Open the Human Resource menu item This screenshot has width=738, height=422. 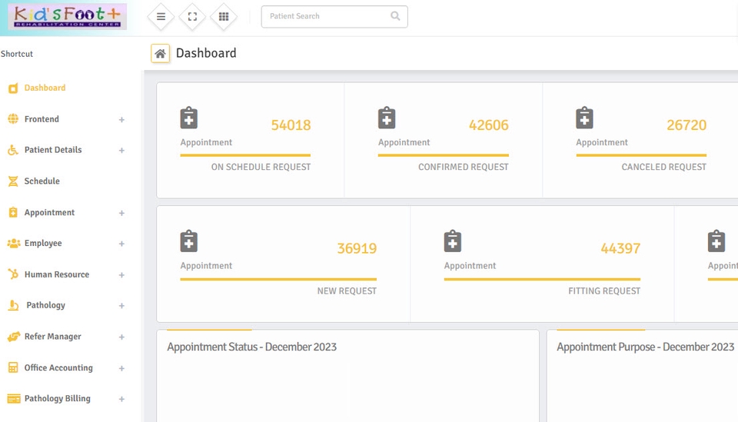click(x=56, y=274)
